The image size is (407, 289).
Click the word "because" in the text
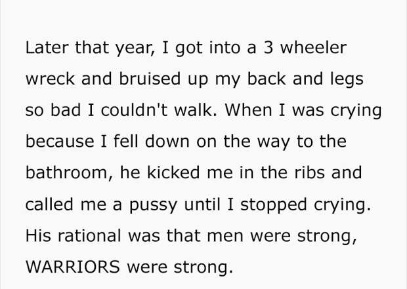coord(60,142)
